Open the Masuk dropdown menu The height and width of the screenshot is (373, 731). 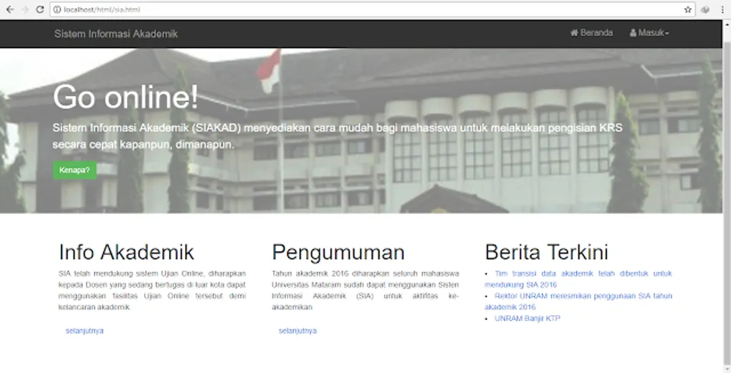coord(649,33)
